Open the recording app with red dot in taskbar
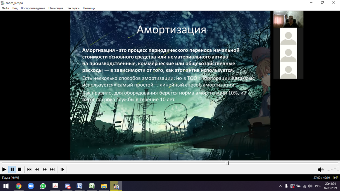The image size is (340, 191). pyautogui.click(x=67, y=186)
